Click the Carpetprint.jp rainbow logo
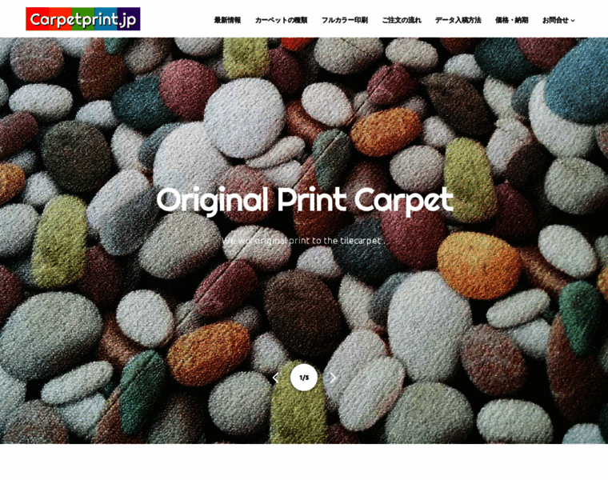The width and height of the screenshot is (608, 480). point(83,18)
